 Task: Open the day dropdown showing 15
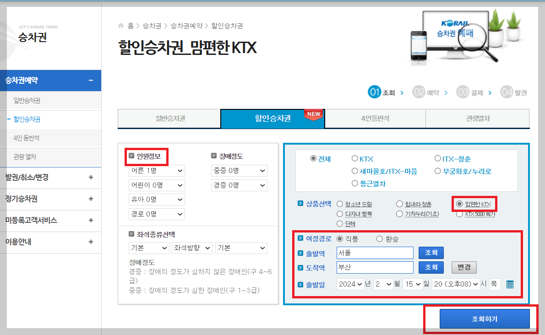(413, 284)
